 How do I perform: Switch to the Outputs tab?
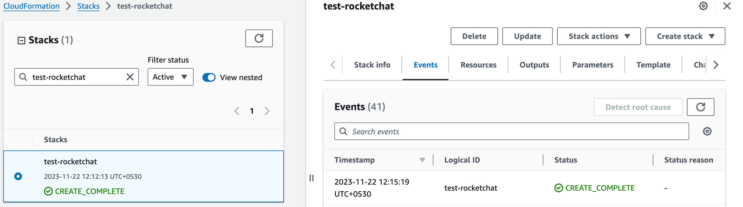(534, 65)
